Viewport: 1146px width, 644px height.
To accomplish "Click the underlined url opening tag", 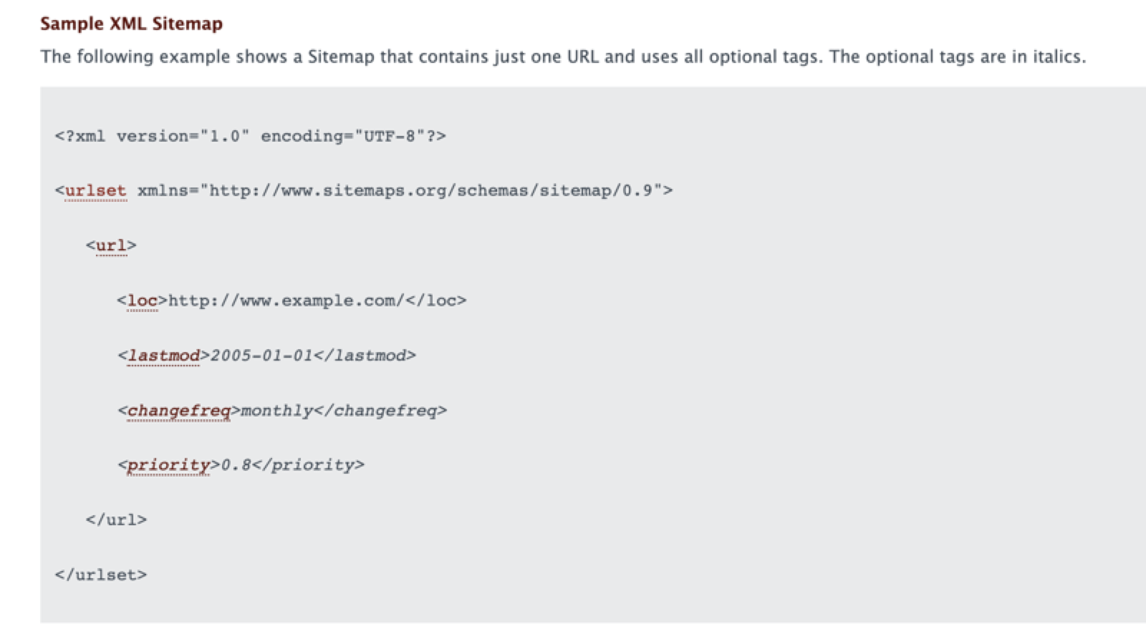I will click(x=111, y=245).
